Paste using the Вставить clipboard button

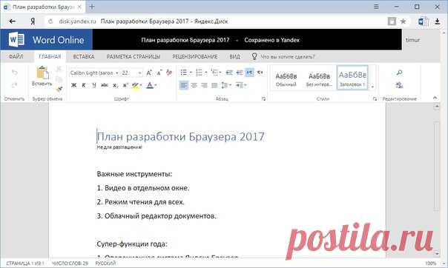pos(42,76)
